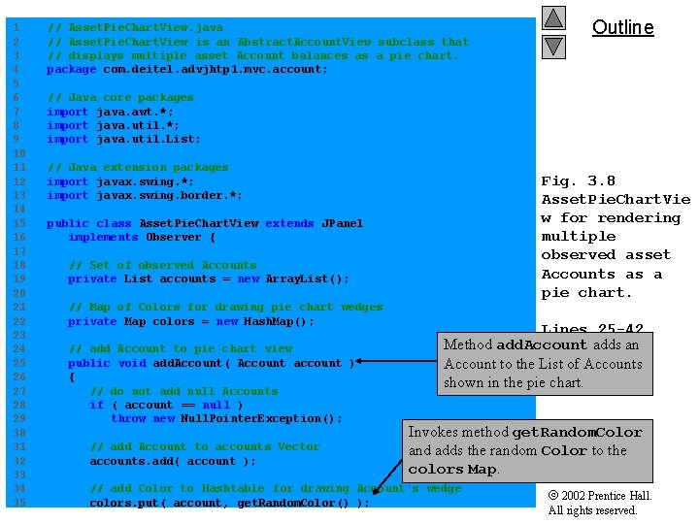Click the 'if ( account == null )' line
This screenshot has height=524, width=699.
click(166, 405)
